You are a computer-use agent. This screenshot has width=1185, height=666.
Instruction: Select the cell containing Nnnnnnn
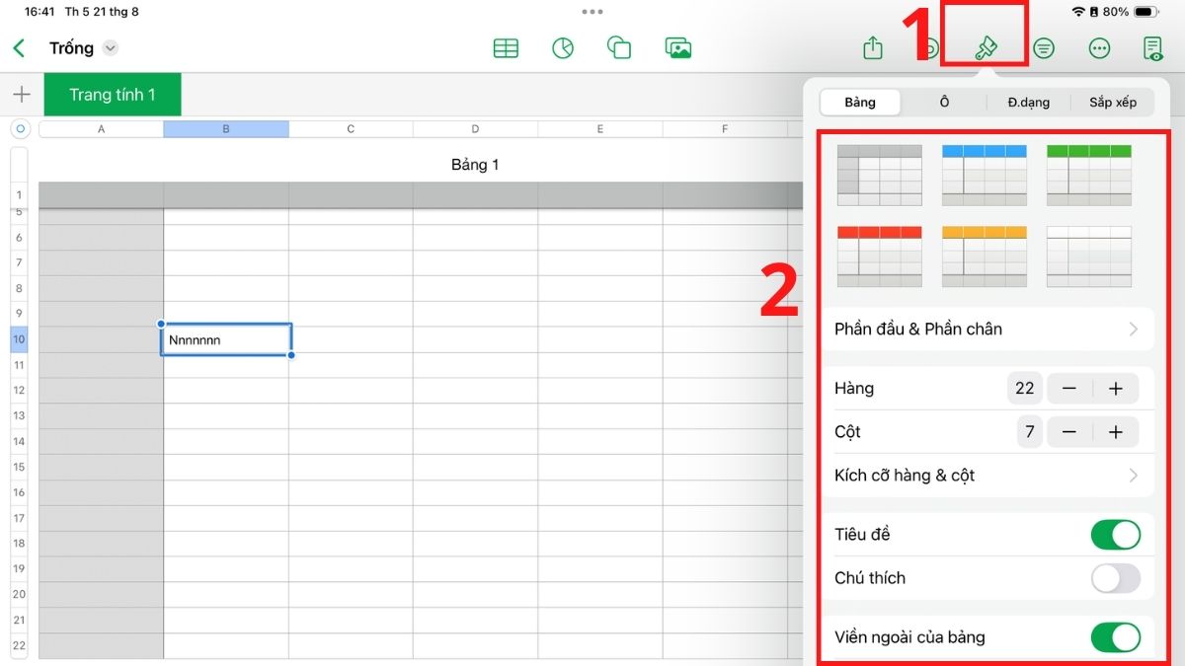(x=226, y=339)
